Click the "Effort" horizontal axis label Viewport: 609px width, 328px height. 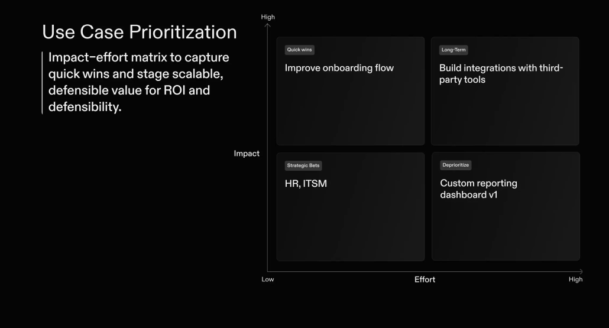tap(425, 280)
